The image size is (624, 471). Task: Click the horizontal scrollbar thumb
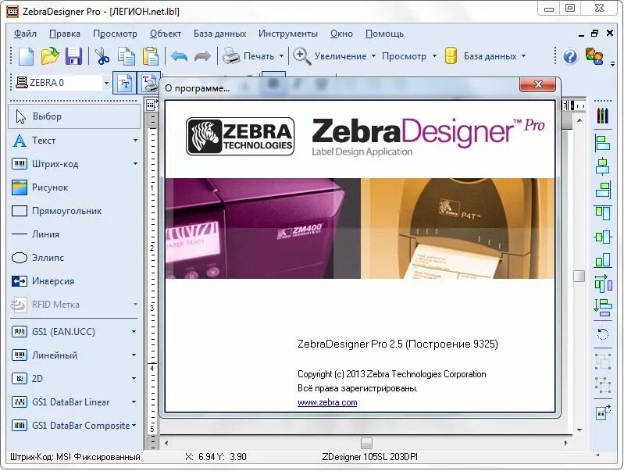tap(366, 443)
